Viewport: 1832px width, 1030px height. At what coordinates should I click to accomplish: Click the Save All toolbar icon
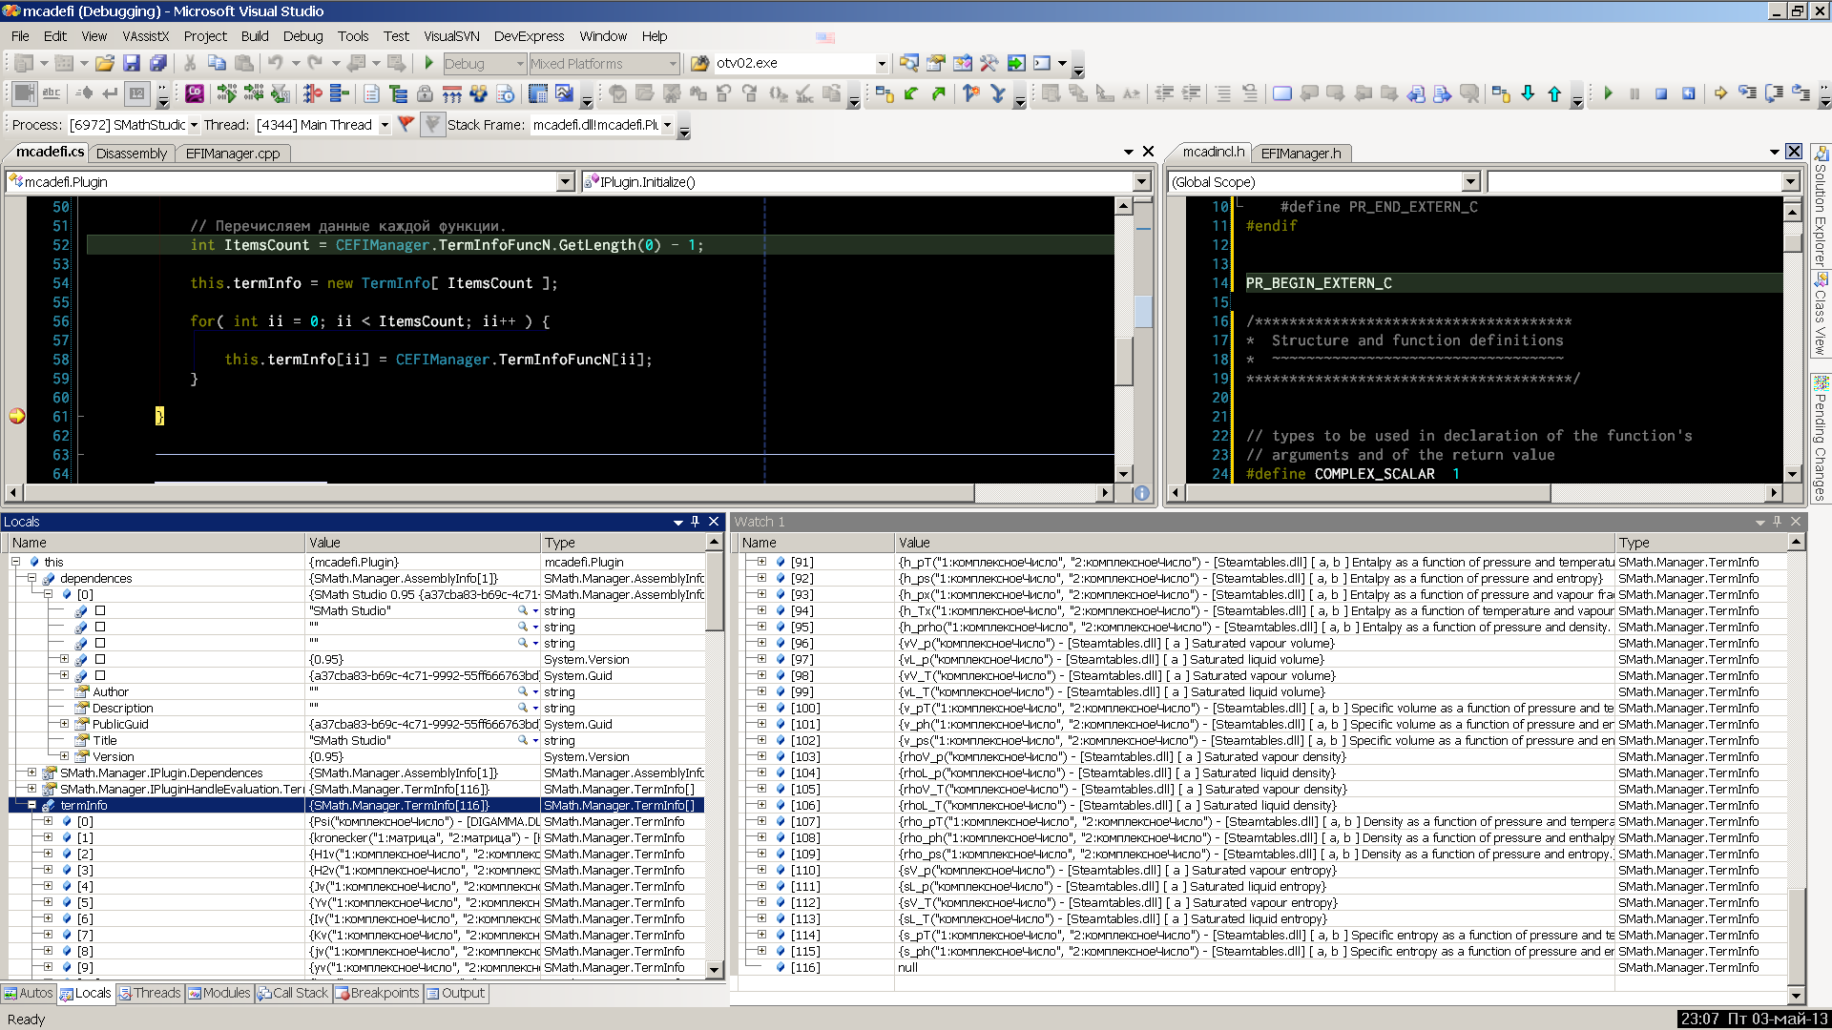pyautogui.click(x=158, y=63)
